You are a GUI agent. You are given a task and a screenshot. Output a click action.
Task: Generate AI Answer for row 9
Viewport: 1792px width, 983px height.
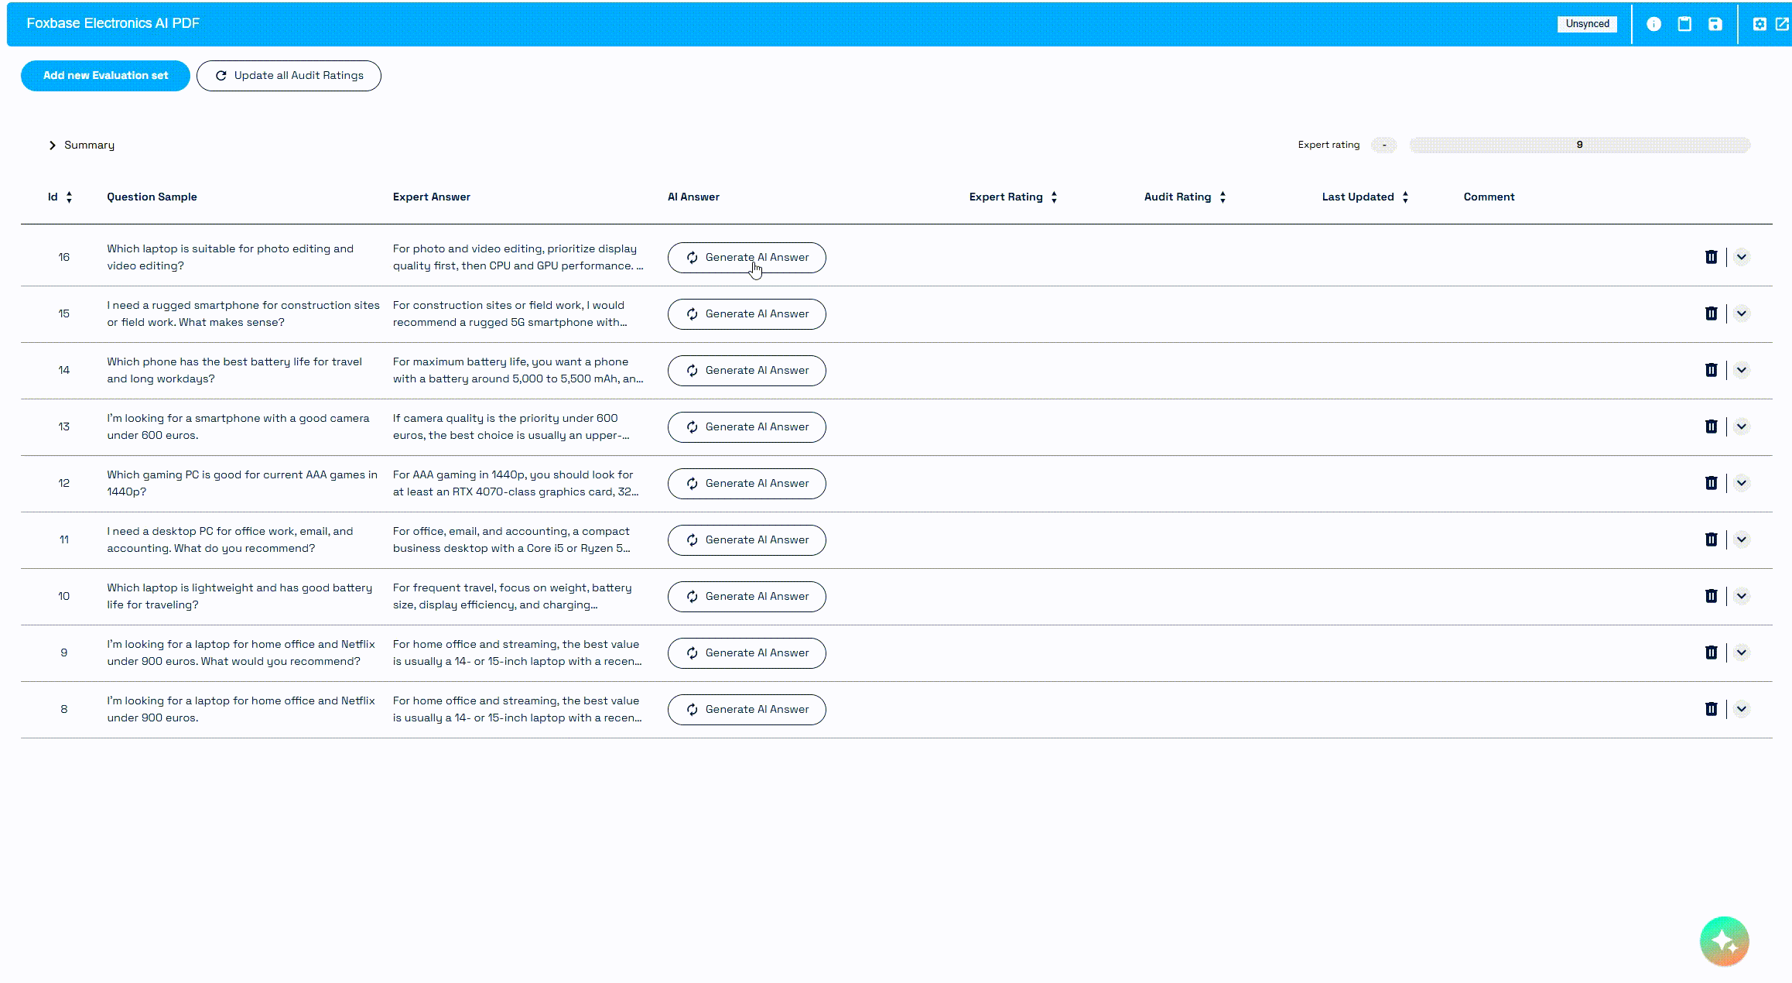tap(747, 653)
